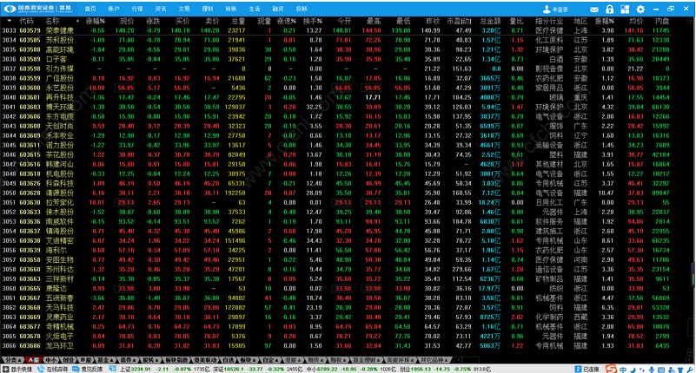Open the 首页 menu
Screen dimensions: 696x373
click(90, 9)
